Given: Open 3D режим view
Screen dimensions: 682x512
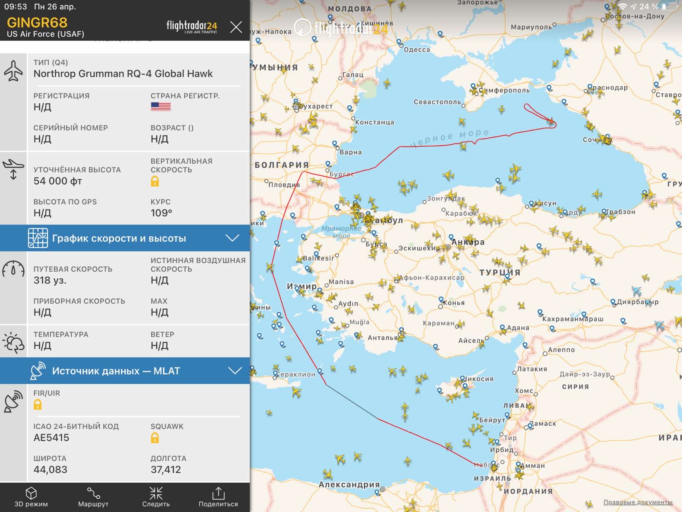Looking at the screenshot, I should pyautogui.click(x=31, y=497).
